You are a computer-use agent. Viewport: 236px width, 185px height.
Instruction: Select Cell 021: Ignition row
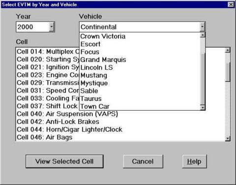click(48, 67)
